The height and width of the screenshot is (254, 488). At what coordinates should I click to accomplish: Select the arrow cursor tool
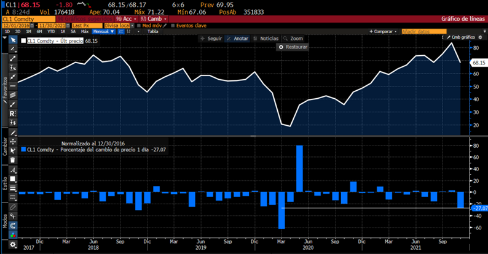(13, 40)
